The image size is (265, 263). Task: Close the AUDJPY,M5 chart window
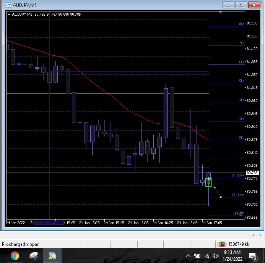(254, 5)
